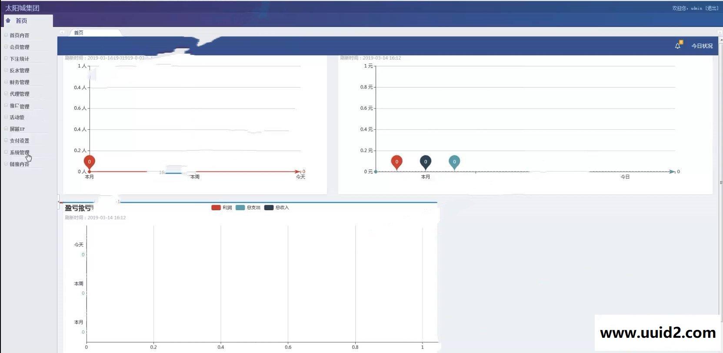
Task: Click the red pin marker in money chart
Action: click(x=396, y=161)
